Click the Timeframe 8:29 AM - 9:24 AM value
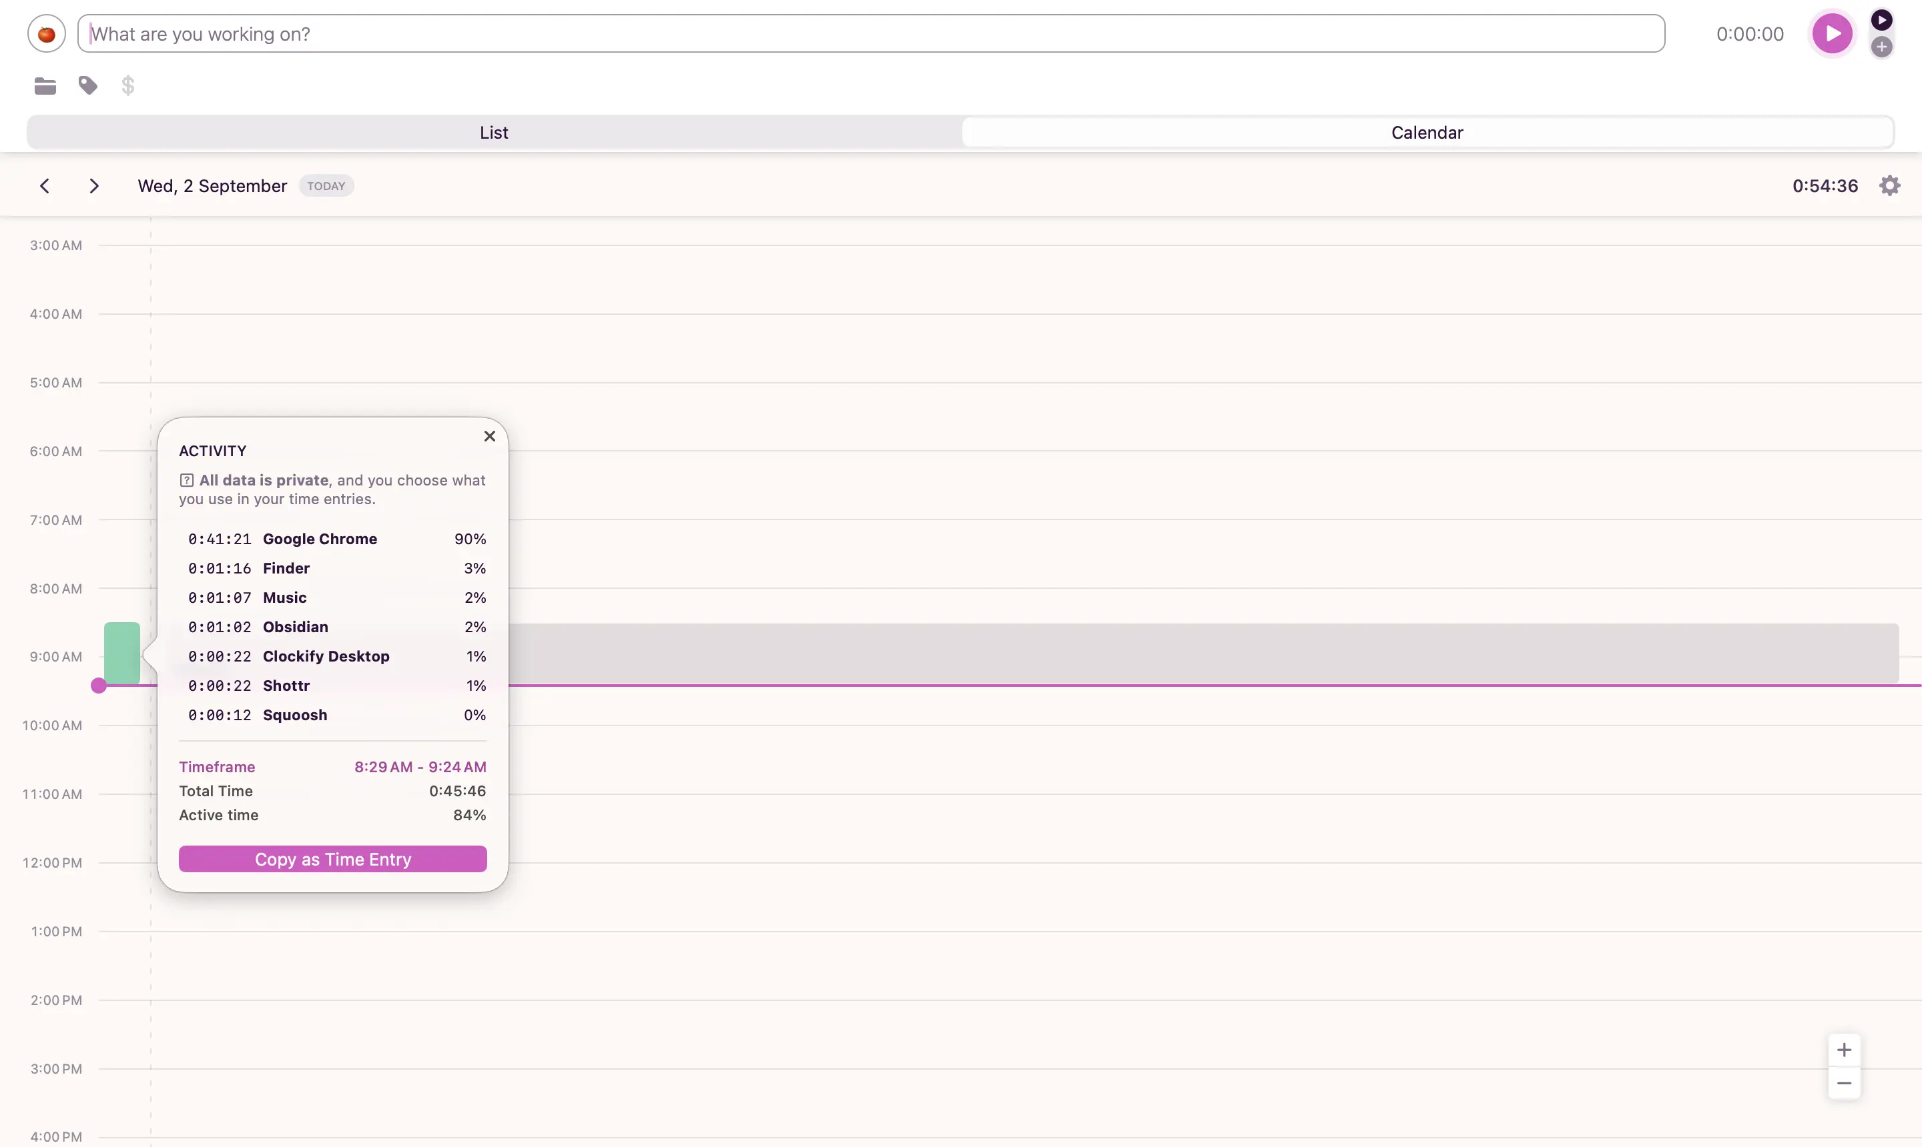 point(420,767)
